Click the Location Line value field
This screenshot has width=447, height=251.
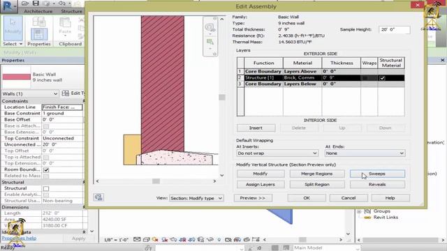point(62,107)
